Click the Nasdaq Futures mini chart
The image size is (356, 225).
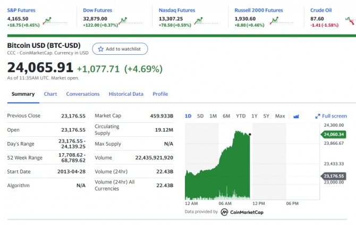(x=199, y=20)
